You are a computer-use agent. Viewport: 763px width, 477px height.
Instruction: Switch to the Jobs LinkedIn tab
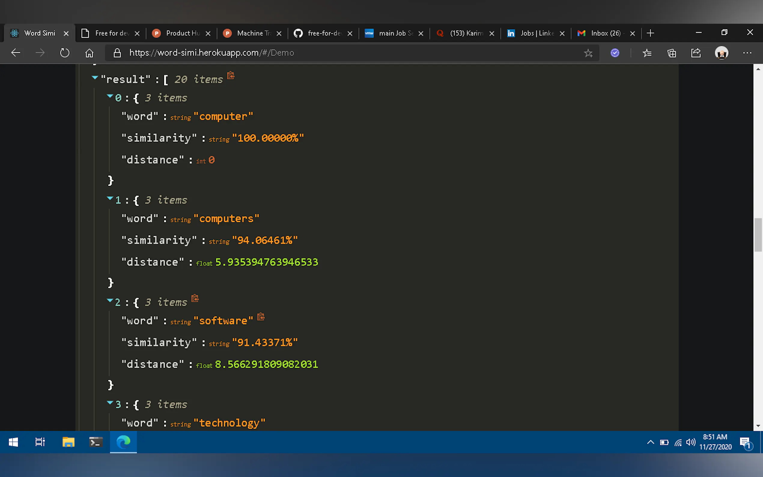(x=536, y=33)
